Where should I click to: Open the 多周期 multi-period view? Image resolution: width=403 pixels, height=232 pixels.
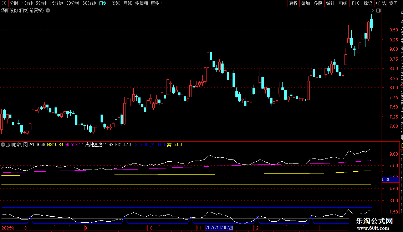click(141, 3)
